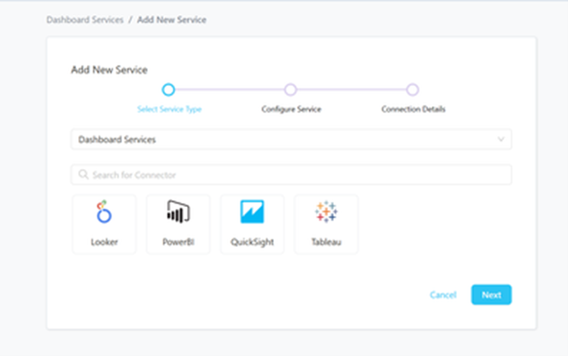The image size is (568, 356).
Task: Open the Dashboard Services type selector
Action: coord(291,139)
